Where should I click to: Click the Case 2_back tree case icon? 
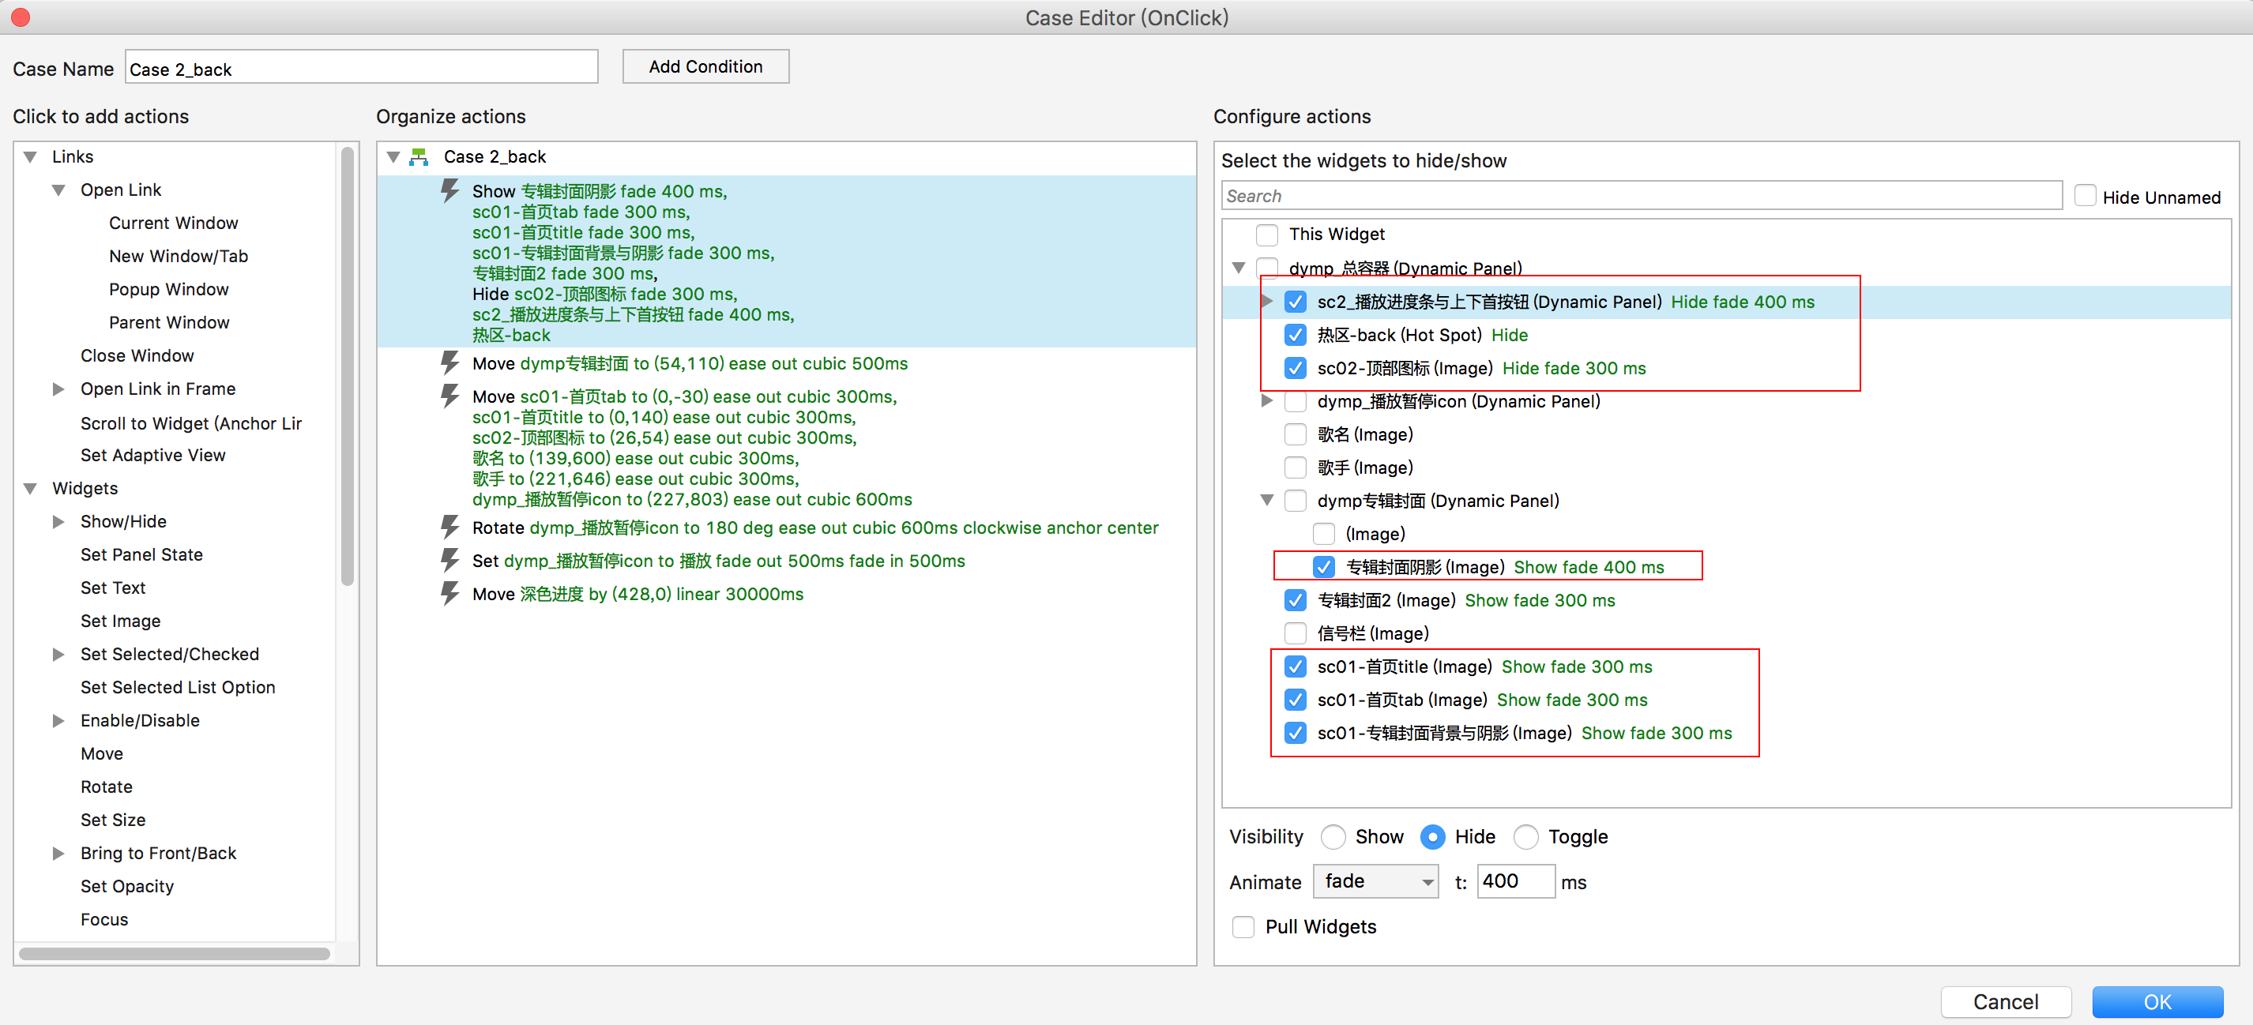tap(419, 156)
